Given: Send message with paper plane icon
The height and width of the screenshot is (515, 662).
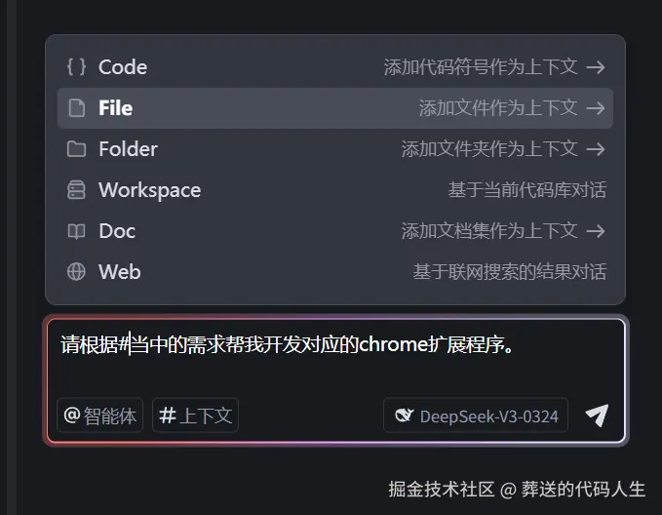Looking at the screenshot, I should (597, 416).
